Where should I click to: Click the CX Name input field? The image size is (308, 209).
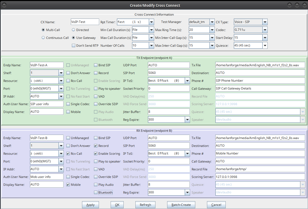85,22
